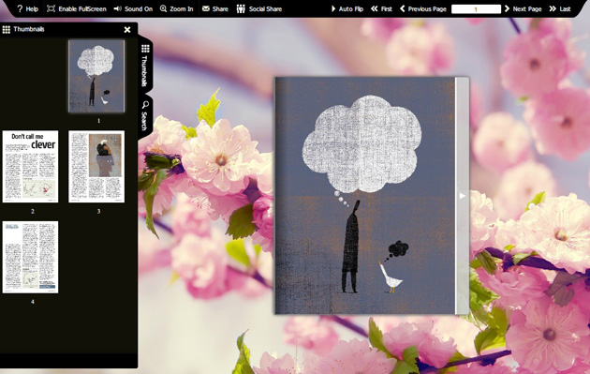Image resolution: width=590 pixels, height=374 pixels.
Task: Open the vertical Search side tab
Action: pyautogui.click(x=145, y=115)
